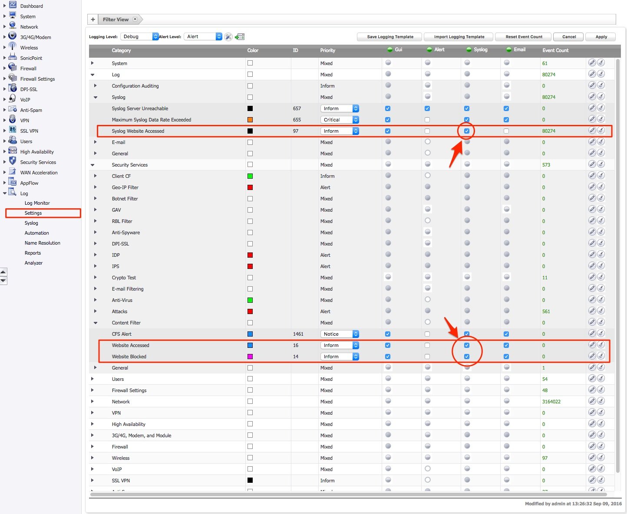This screenshot has width=627, height=514.
Task: Click the Users icon in the sidebar
Action: [13, 140]
